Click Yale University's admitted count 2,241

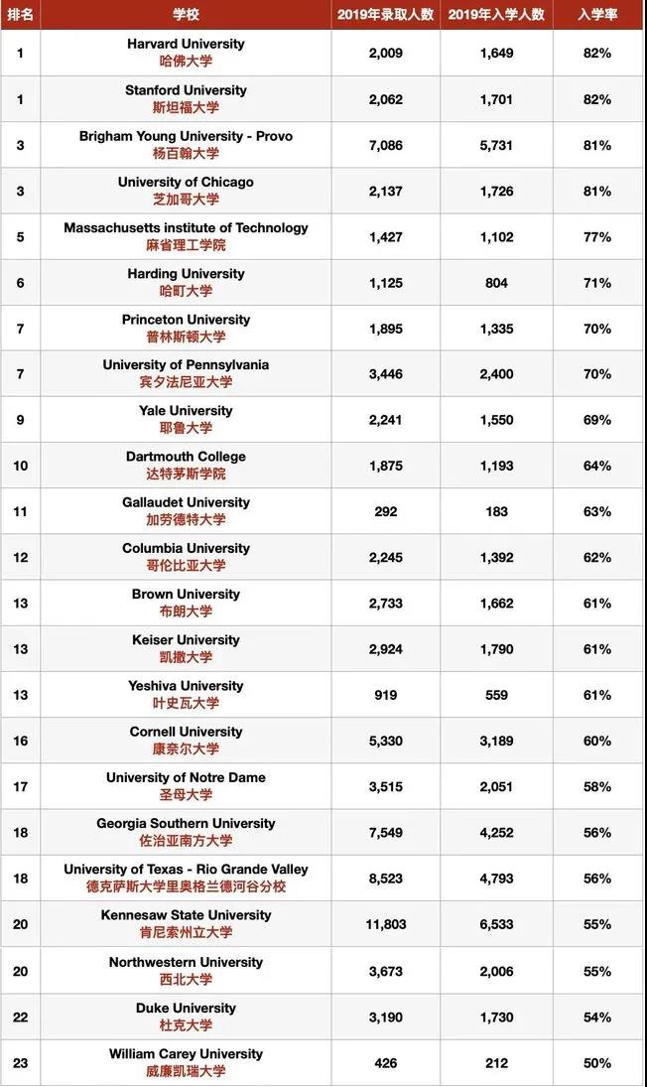pos(386,420)
